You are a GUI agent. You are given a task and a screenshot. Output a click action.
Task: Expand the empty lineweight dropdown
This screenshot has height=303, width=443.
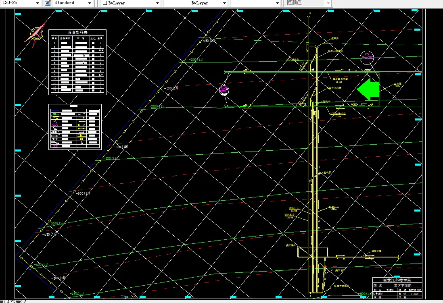(277, 3)
